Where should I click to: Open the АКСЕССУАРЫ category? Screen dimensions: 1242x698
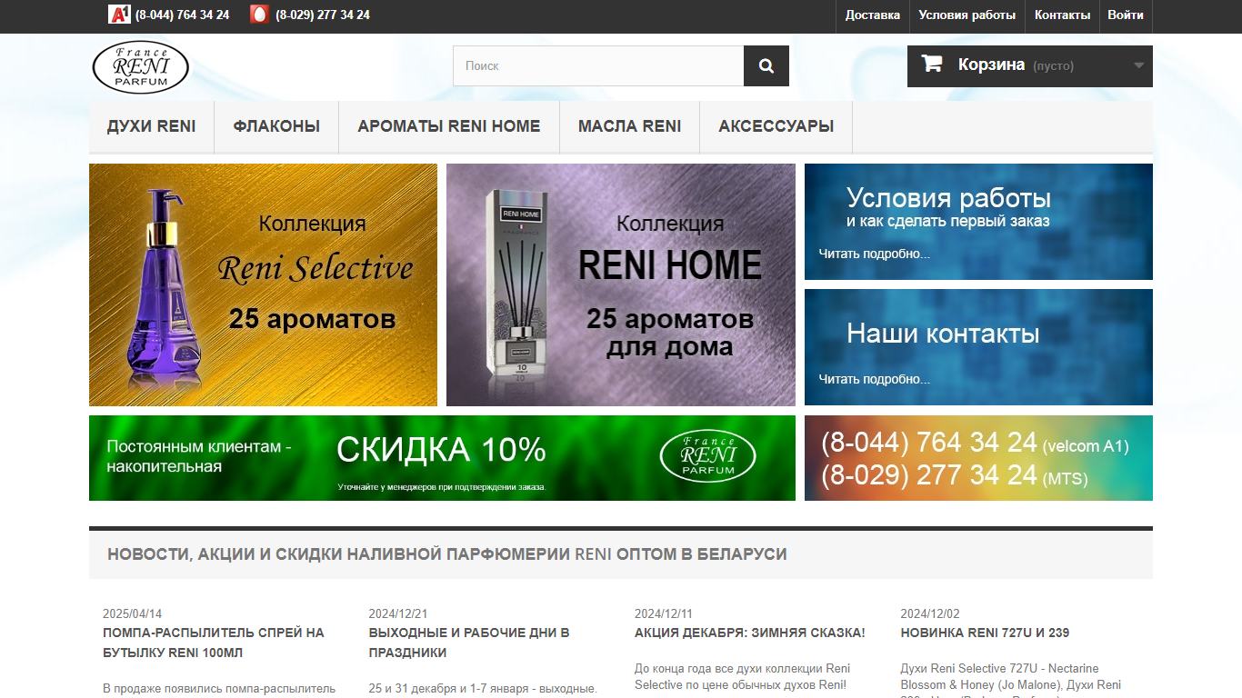(776, 127)
